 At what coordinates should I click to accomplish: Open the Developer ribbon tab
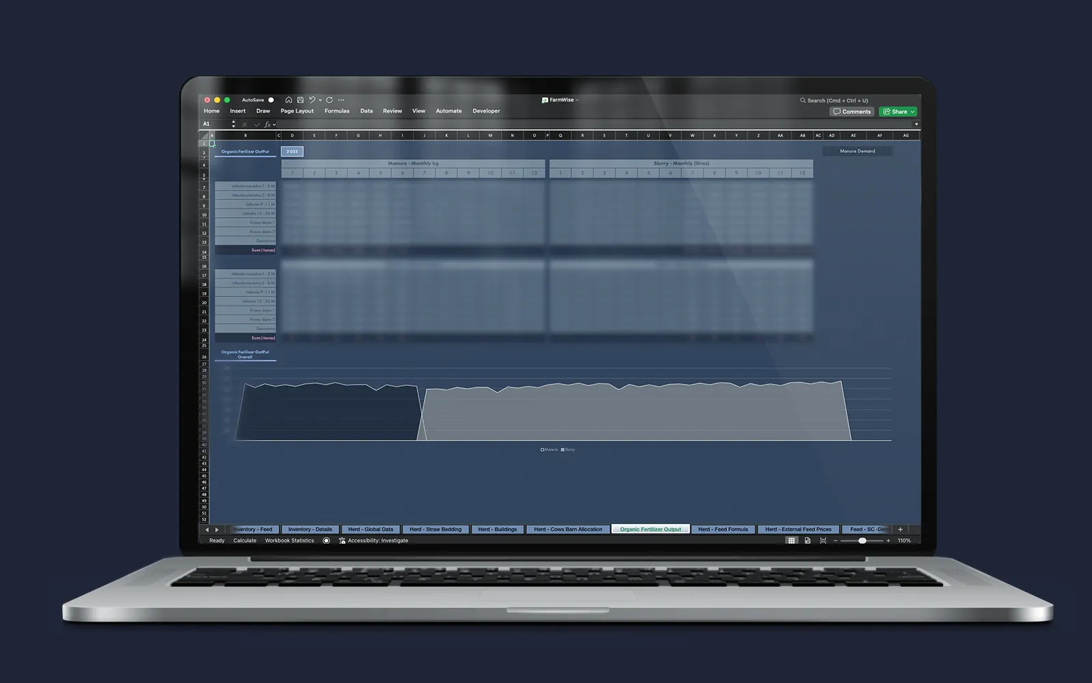point(486,111)
